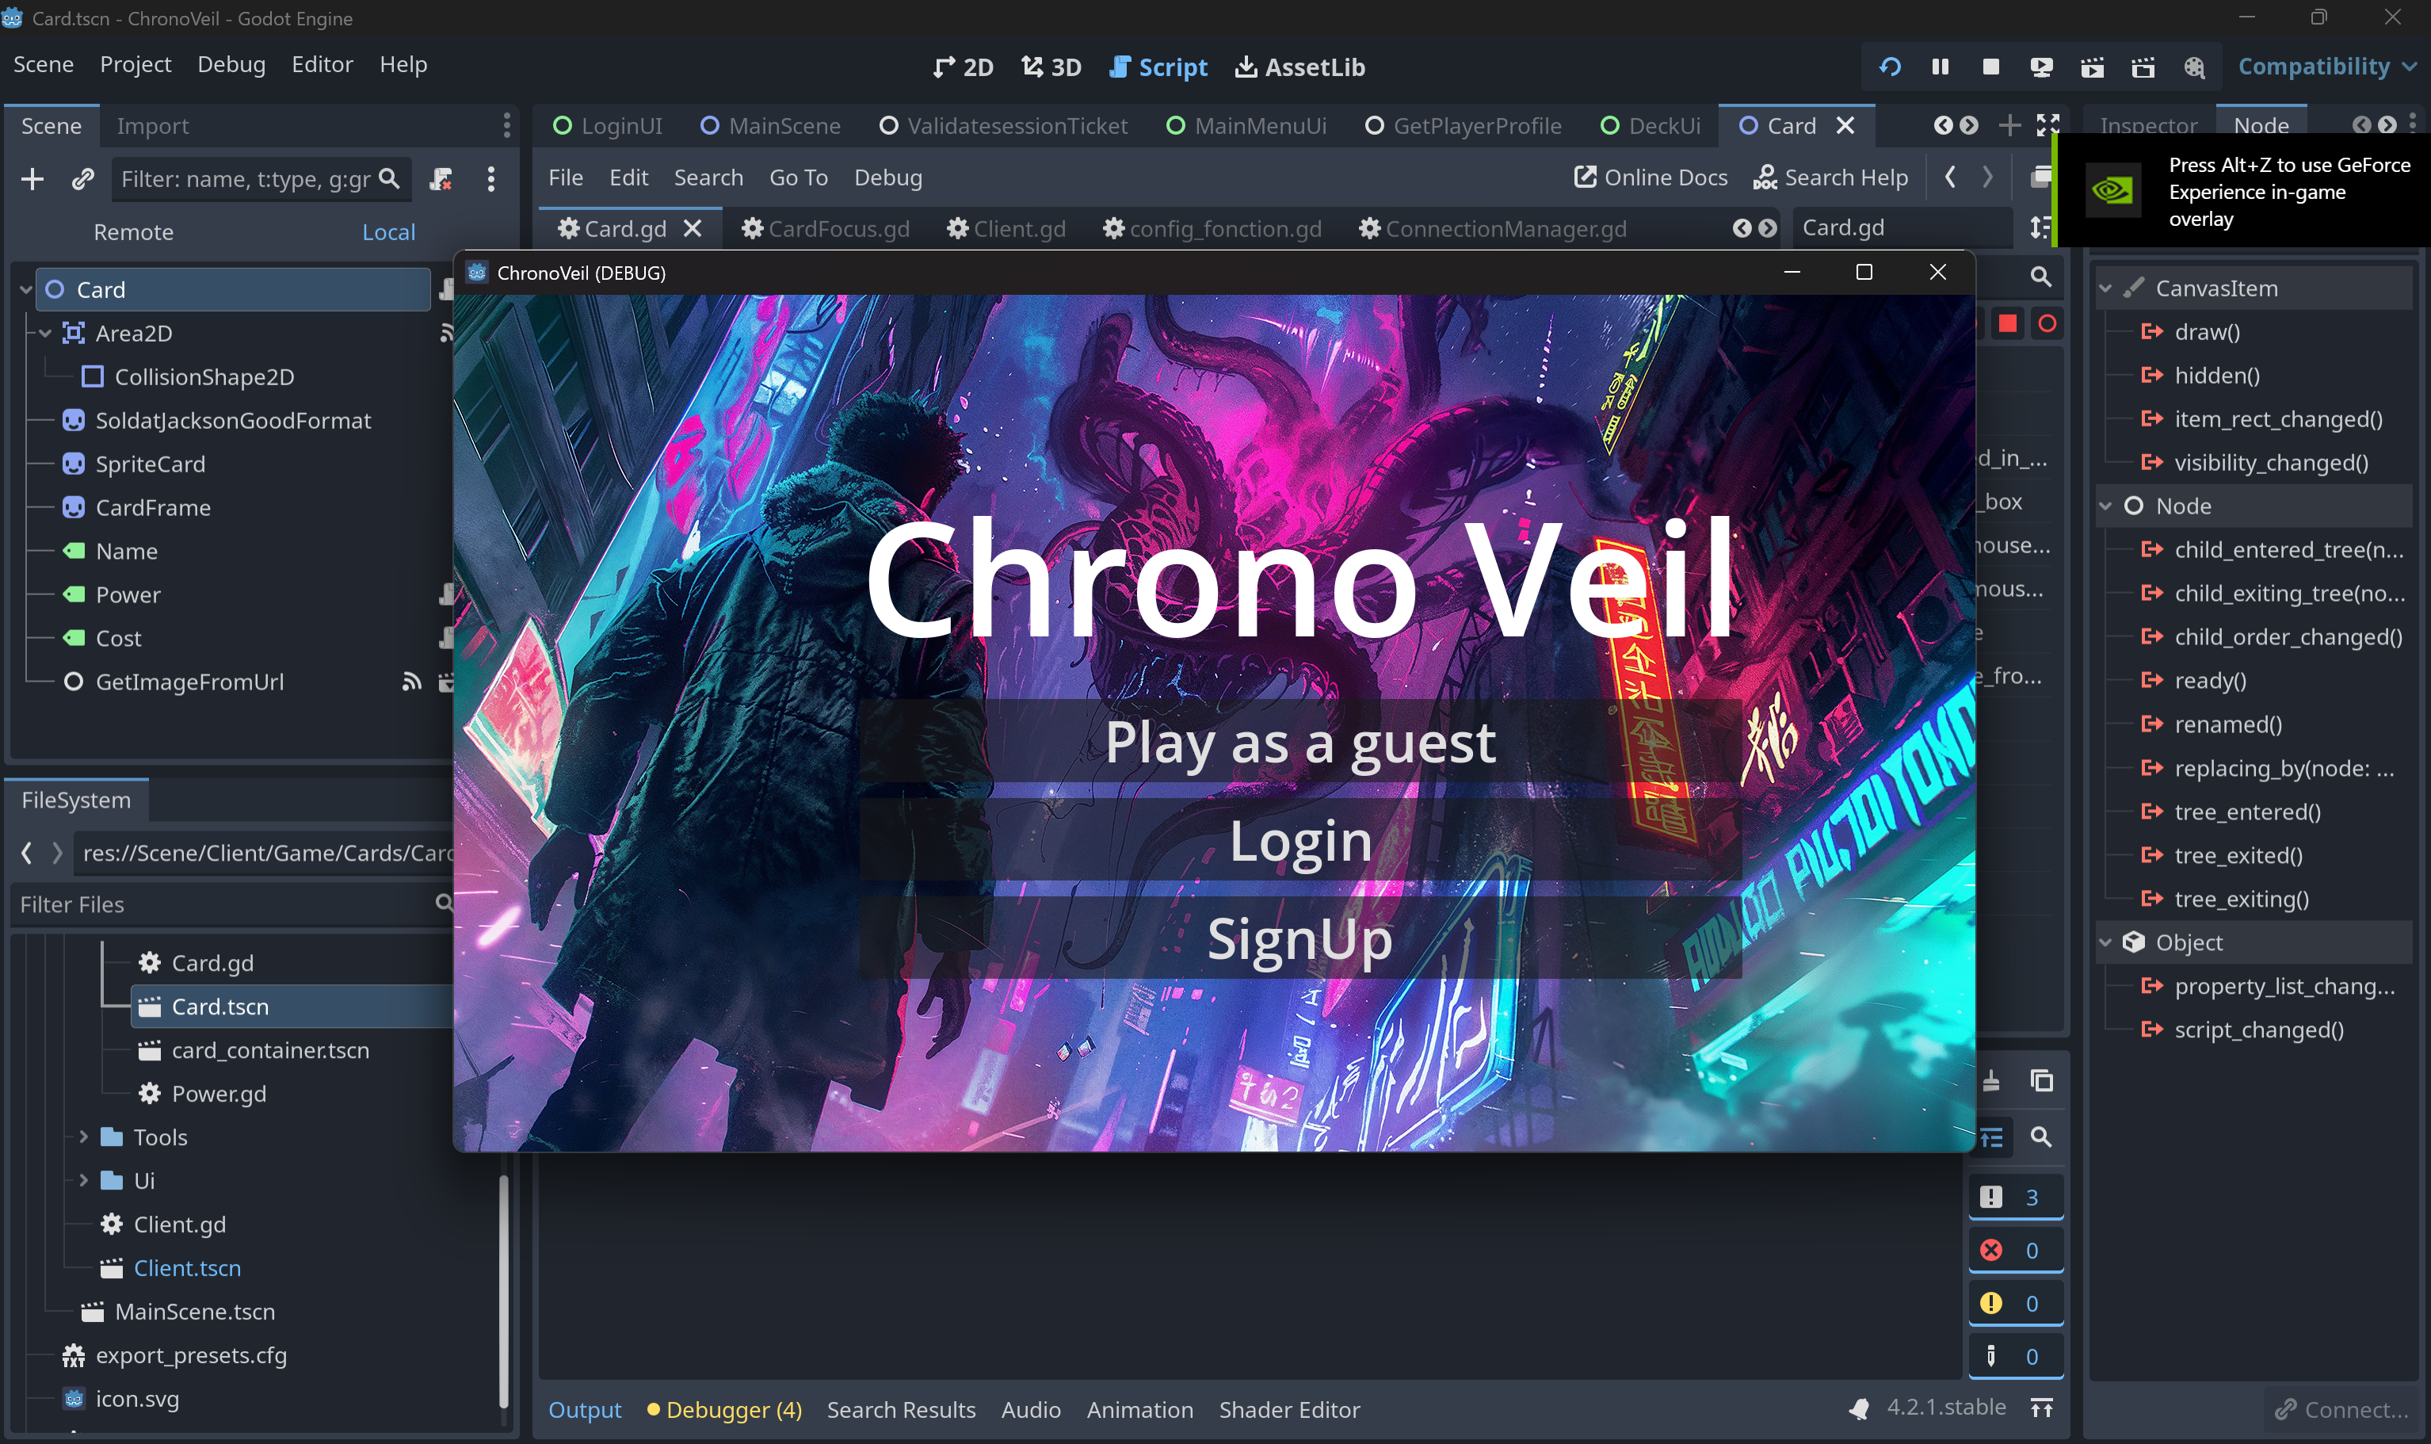The width and height of the screenshot is (2431, 1444).
Task: Clear the output log icon
Action: pos(1990,1081)
